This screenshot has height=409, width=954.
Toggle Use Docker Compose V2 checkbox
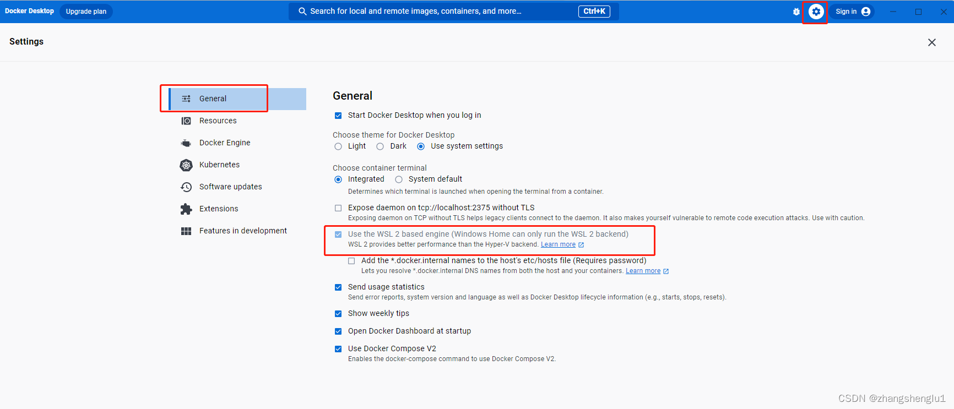[x=338, y=349]
